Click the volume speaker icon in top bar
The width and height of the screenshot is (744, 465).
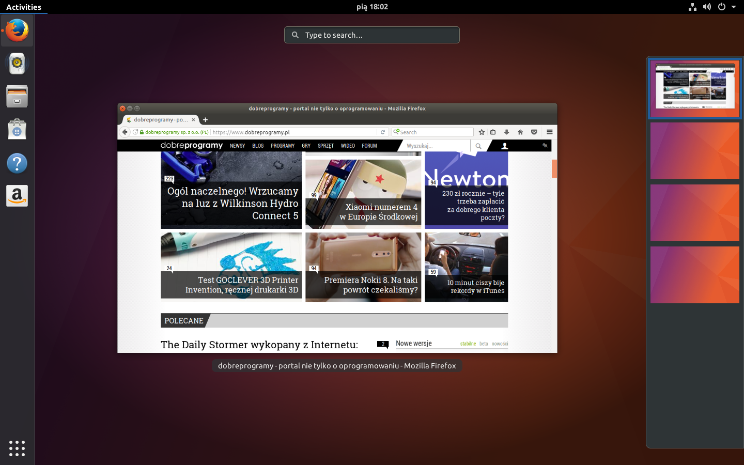707,7
